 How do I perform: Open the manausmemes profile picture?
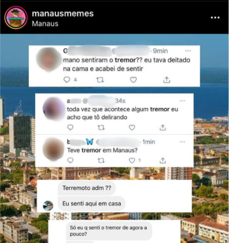[16, 18]
